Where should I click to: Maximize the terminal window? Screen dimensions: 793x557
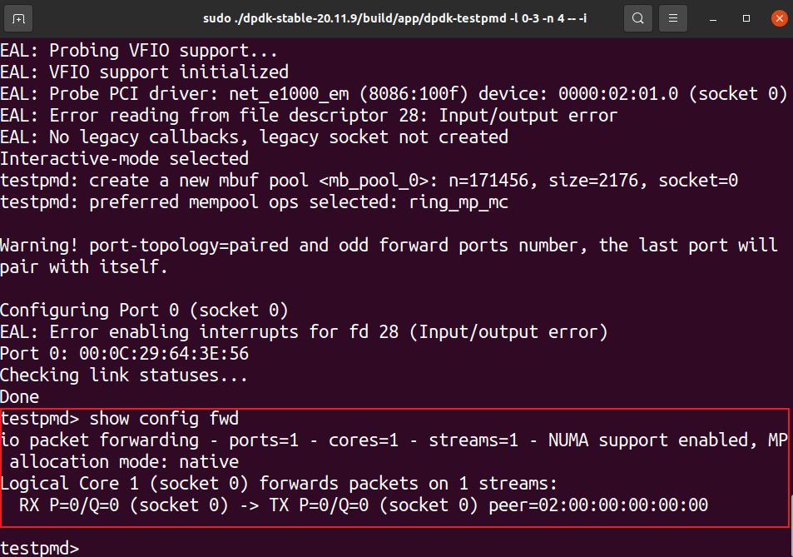(x=746, y=17)
